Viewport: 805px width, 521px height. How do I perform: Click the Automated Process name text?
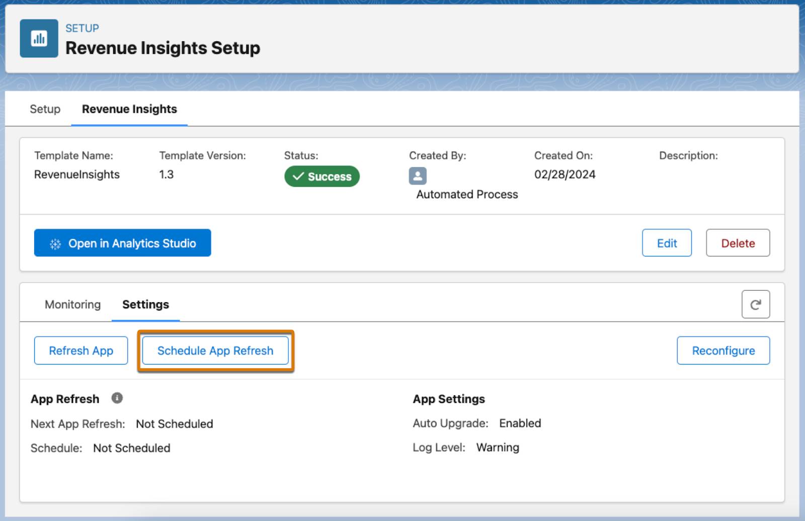pos(467,195)
